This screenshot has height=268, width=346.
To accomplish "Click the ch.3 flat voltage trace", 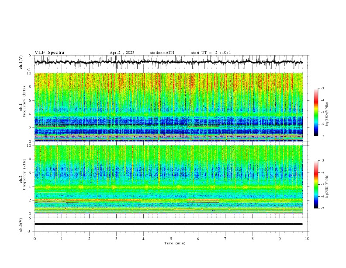I will (x=168, y=224).
